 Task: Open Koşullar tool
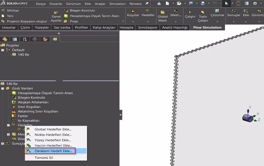coord(133,13)
